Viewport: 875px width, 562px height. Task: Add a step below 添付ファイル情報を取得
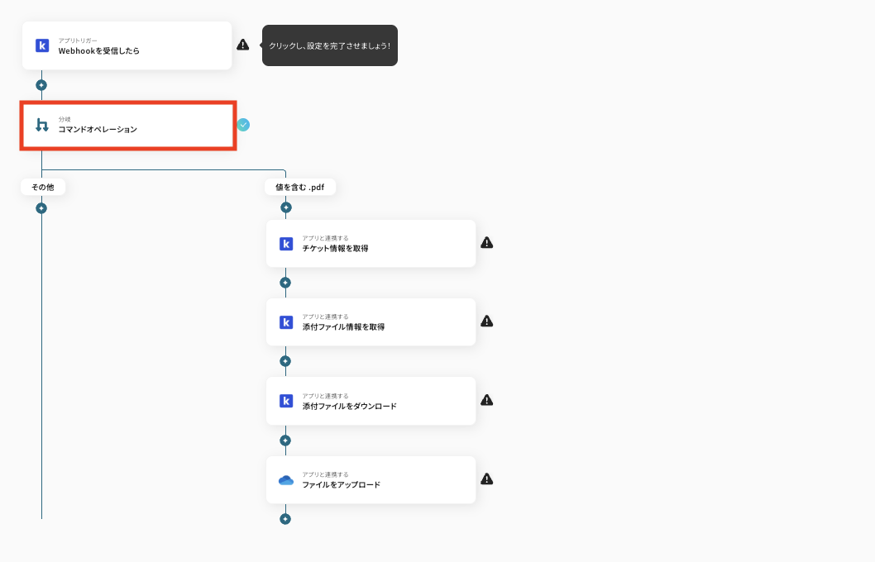(285, 361)
